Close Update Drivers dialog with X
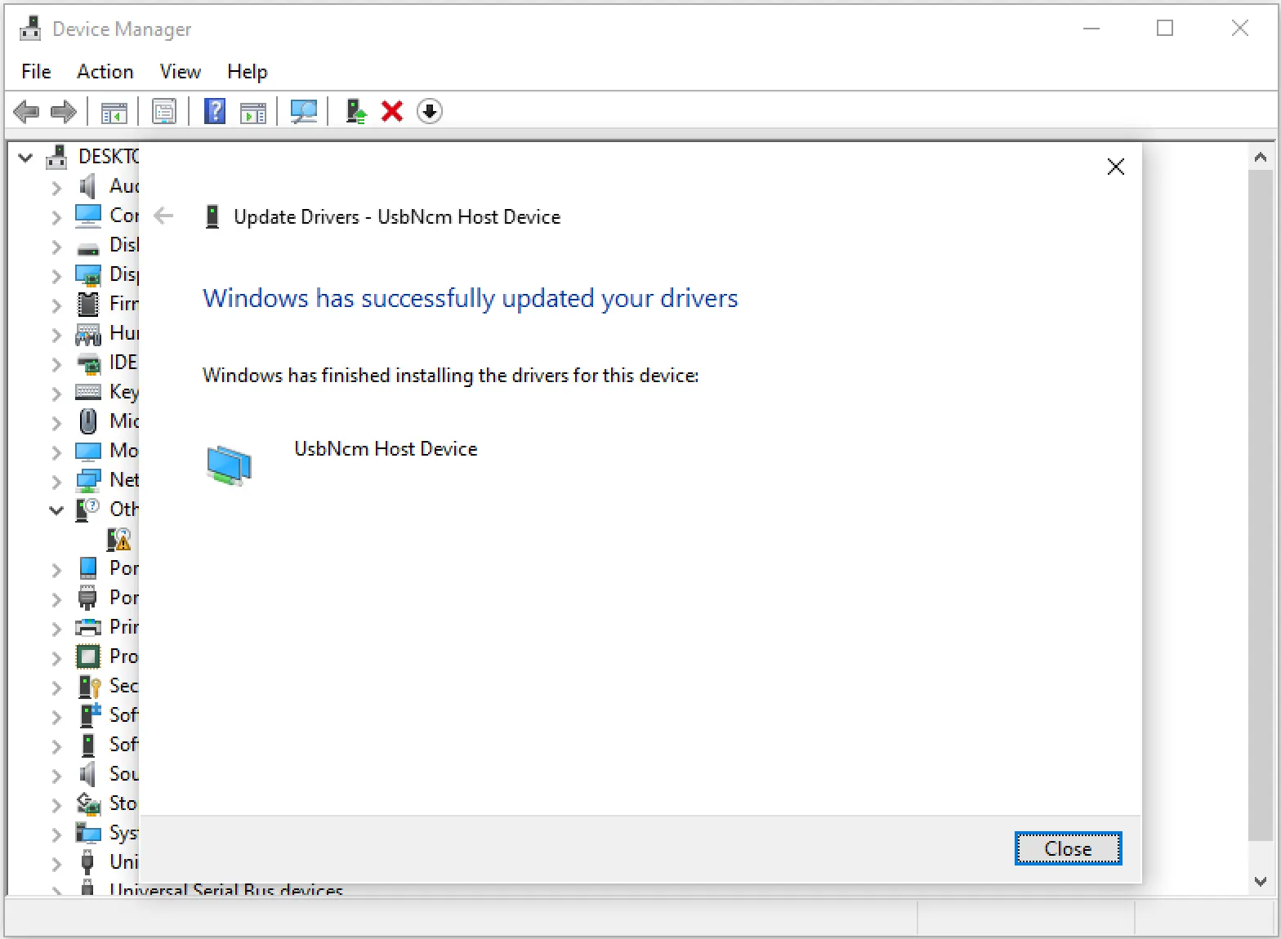1281x939 pixels. 1115,167
